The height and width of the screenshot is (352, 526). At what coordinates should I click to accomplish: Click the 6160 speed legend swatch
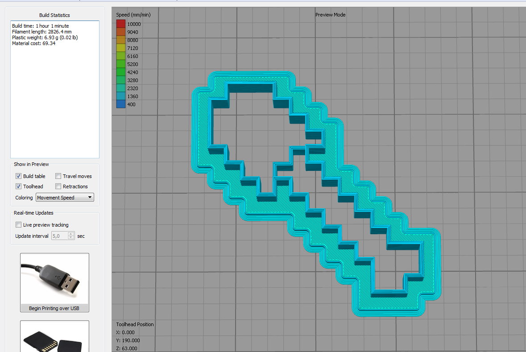(121, 56)
